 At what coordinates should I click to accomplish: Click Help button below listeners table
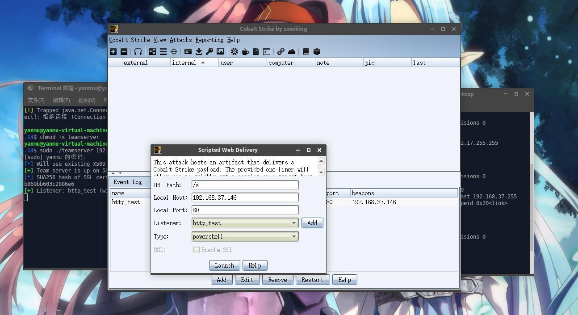[344, 280]
